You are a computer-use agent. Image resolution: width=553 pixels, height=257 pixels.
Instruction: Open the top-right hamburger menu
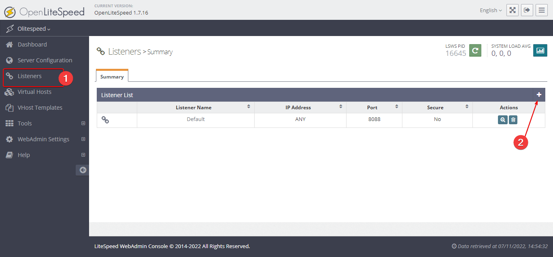[542, 10]
